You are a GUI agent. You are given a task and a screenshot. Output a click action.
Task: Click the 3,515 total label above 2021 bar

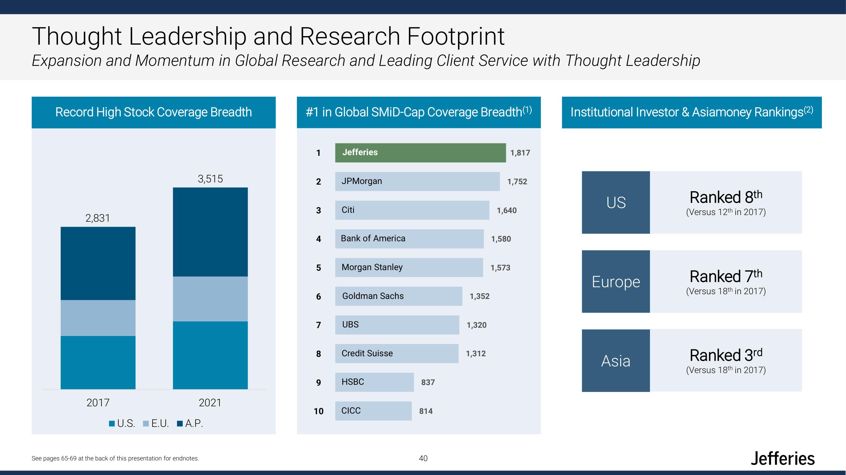(x=210, y=179)
